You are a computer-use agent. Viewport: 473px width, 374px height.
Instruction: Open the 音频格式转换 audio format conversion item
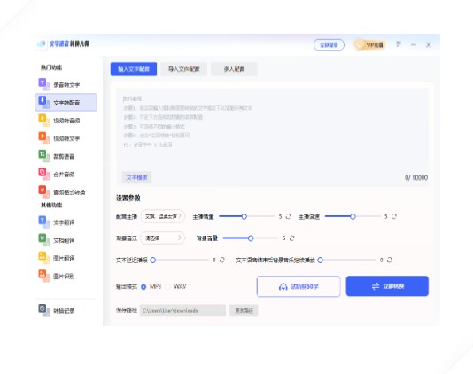(x=66, y=192)
